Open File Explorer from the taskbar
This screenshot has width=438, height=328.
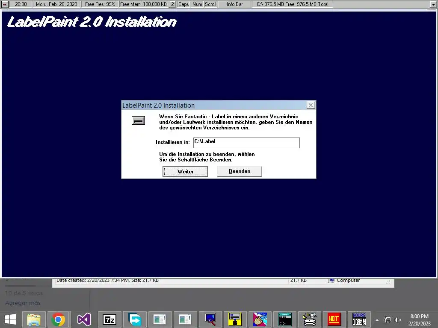(34, 319)
